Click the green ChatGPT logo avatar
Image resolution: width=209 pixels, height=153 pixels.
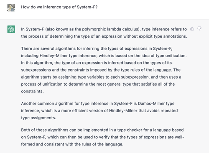coord(11,29)
